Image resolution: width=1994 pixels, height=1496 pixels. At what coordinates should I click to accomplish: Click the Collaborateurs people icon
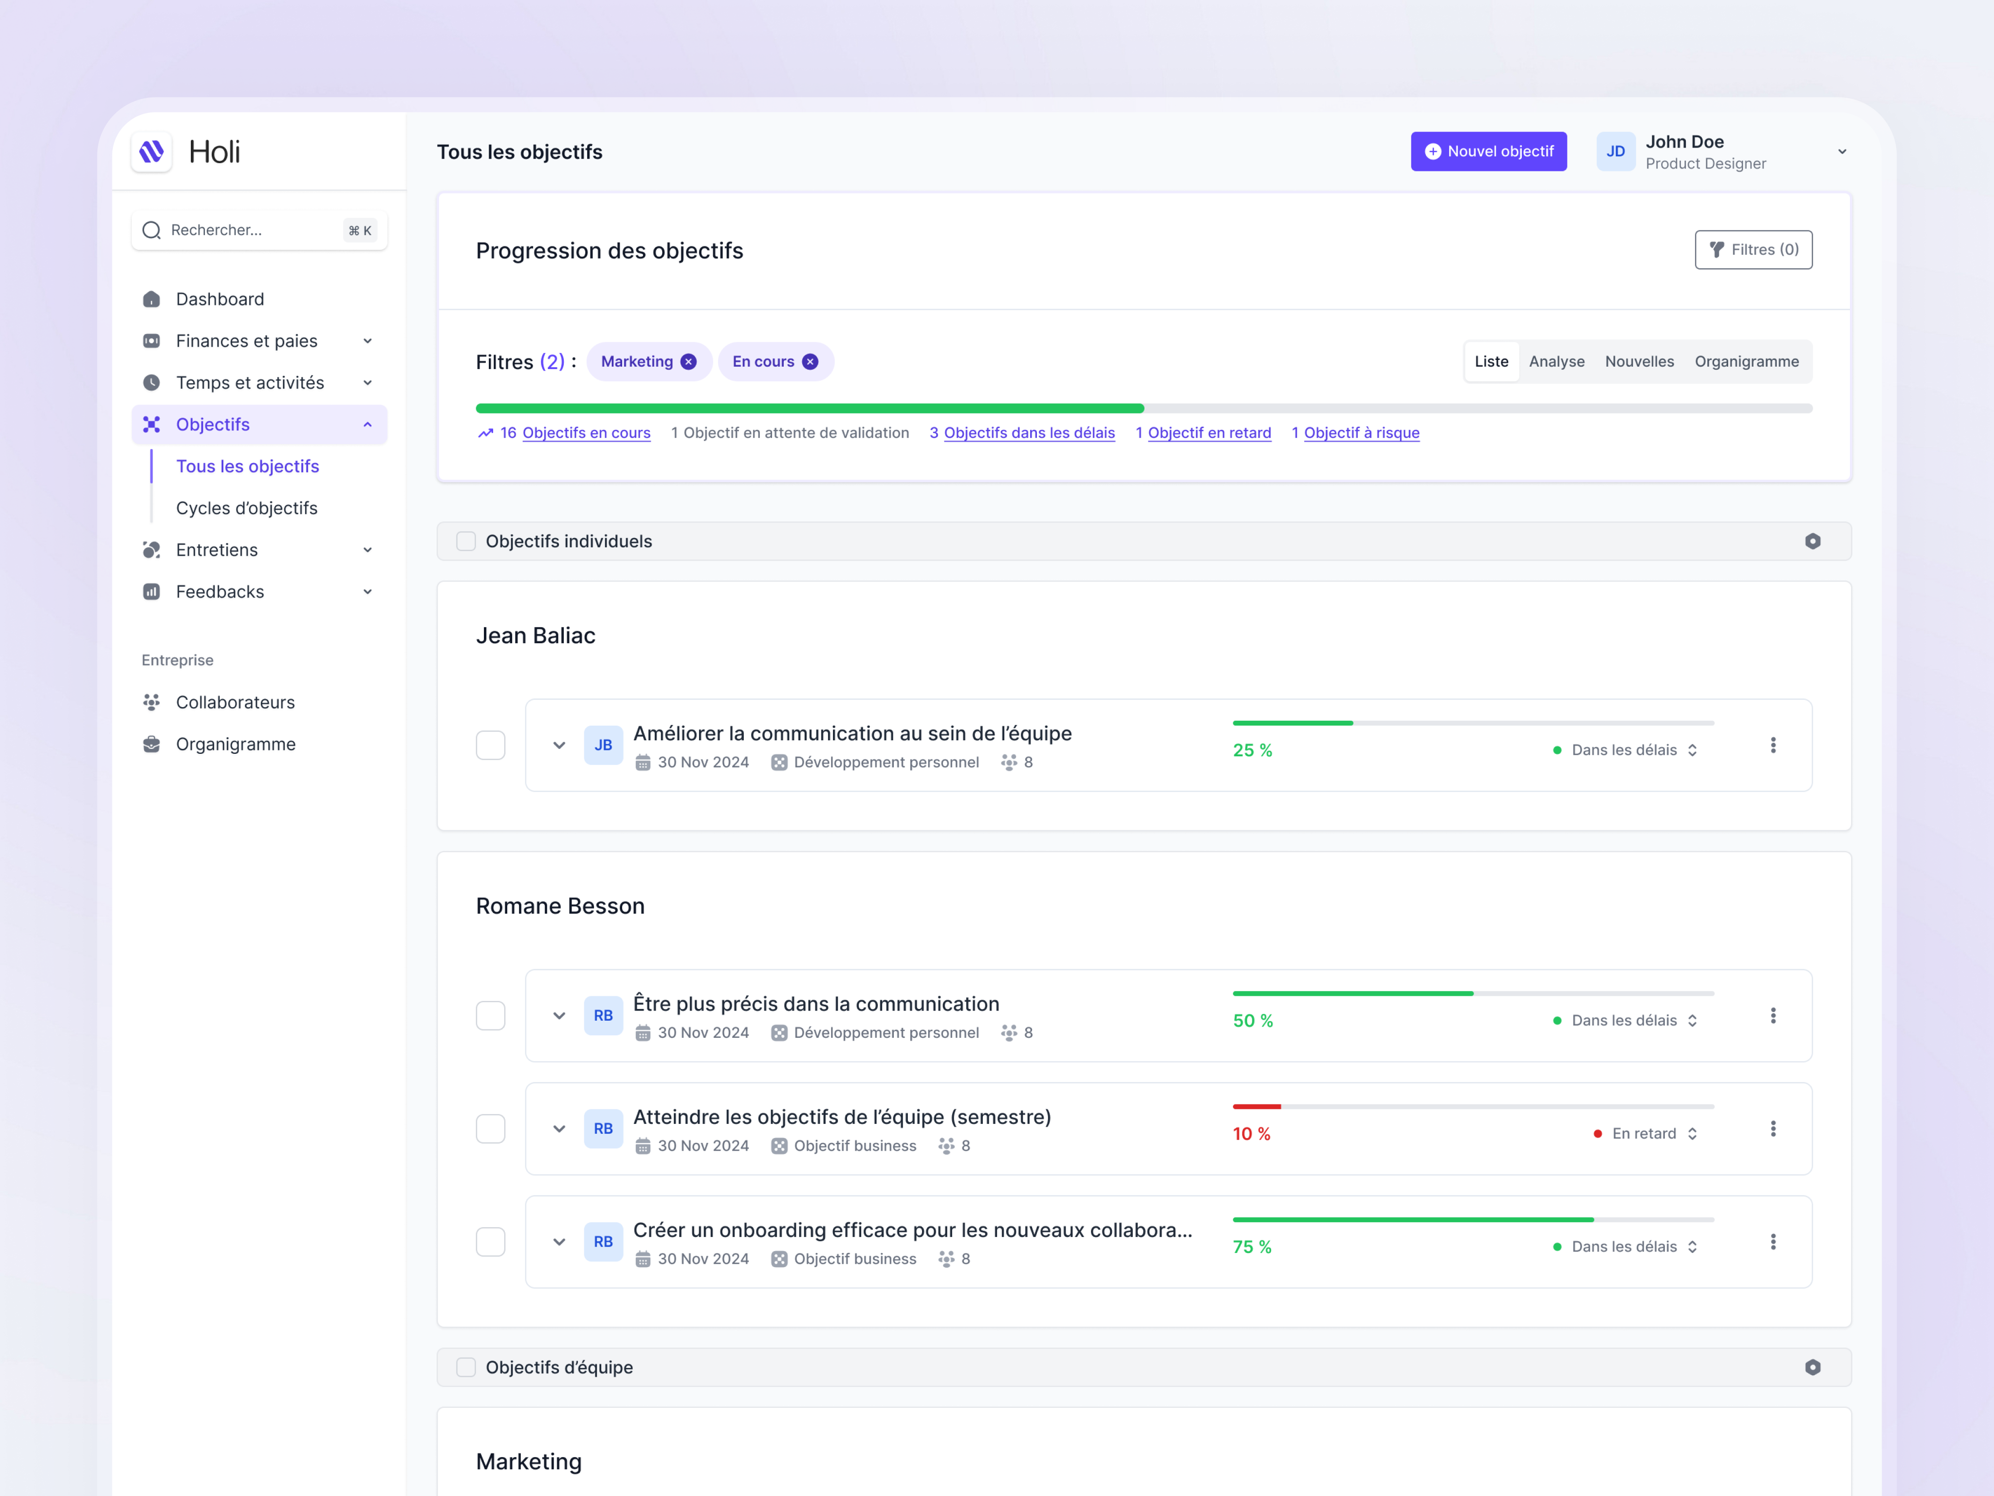(151, 702)
